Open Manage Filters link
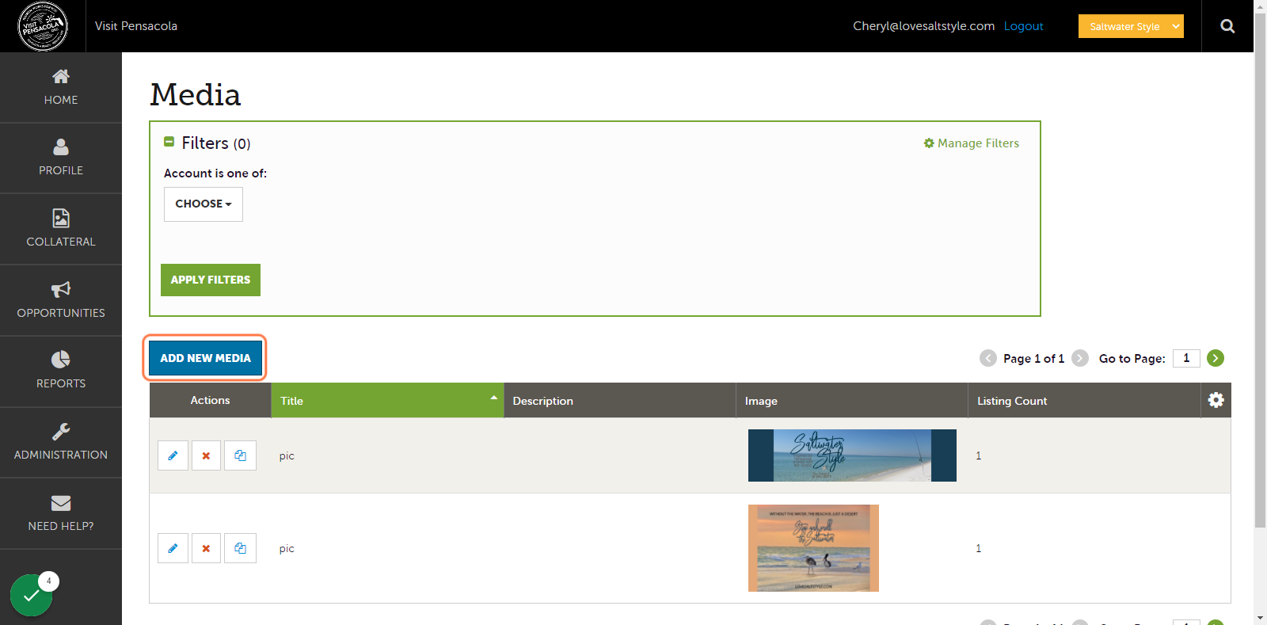Image resolution: width=1267 pixels, height=625 pixels. point(971,143)
